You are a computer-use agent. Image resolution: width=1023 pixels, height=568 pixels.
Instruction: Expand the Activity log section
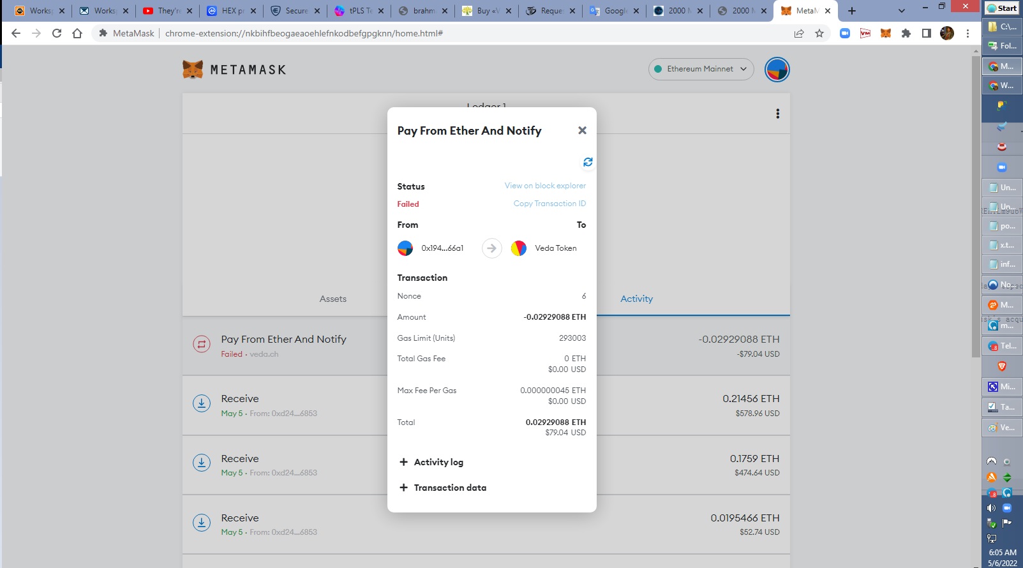pyautogui.click(x=431, y=462)
